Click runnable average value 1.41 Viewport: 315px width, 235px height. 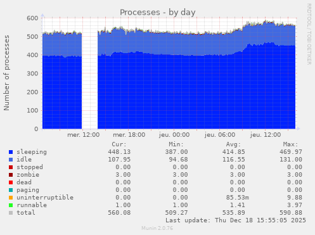pos(238,205)
